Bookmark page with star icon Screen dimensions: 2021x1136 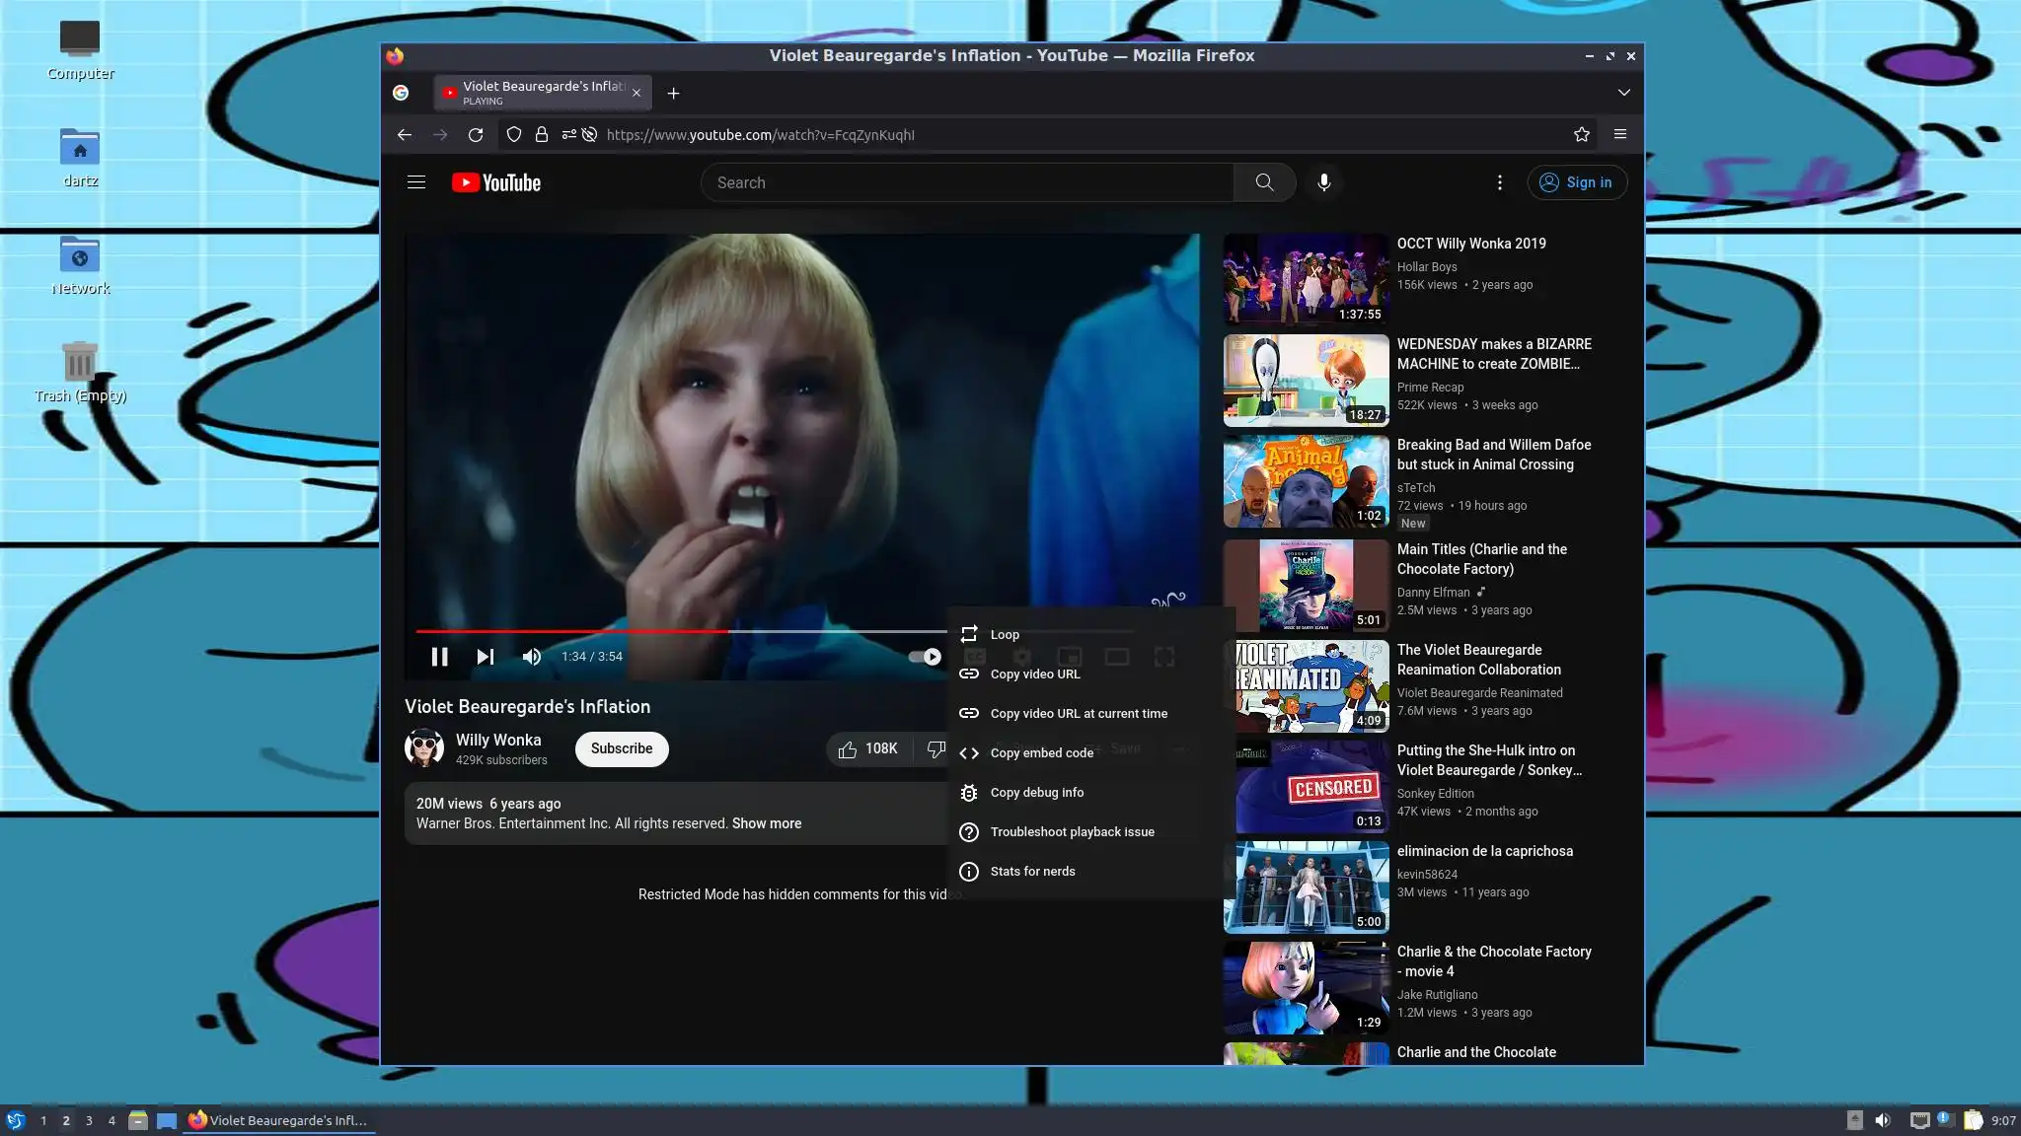tap(1581, 135)
